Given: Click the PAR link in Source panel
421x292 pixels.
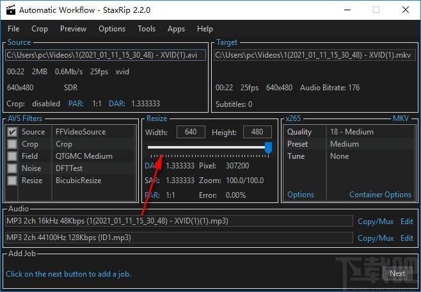Looking at the screenshot, I should click(76, 104).
